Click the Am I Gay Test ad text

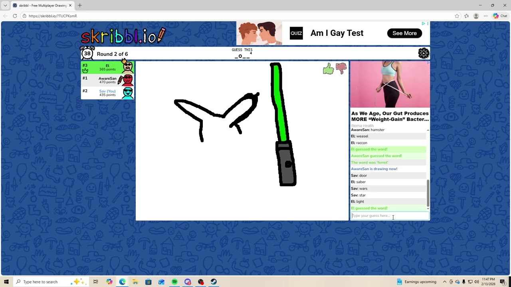click(x=337, y=33)
